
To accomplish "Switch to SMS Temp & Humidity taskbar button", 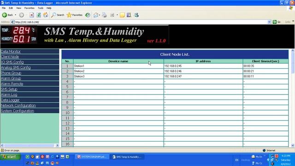I will tap(127, 157).
